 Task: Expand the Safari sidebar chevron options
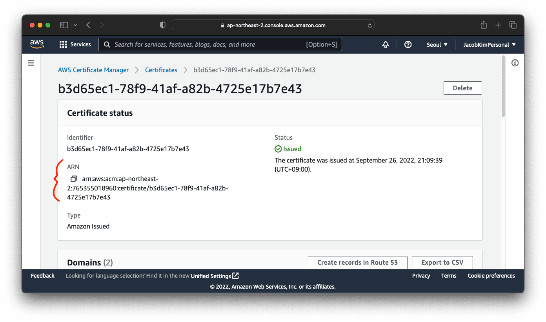tap(75, 25)
